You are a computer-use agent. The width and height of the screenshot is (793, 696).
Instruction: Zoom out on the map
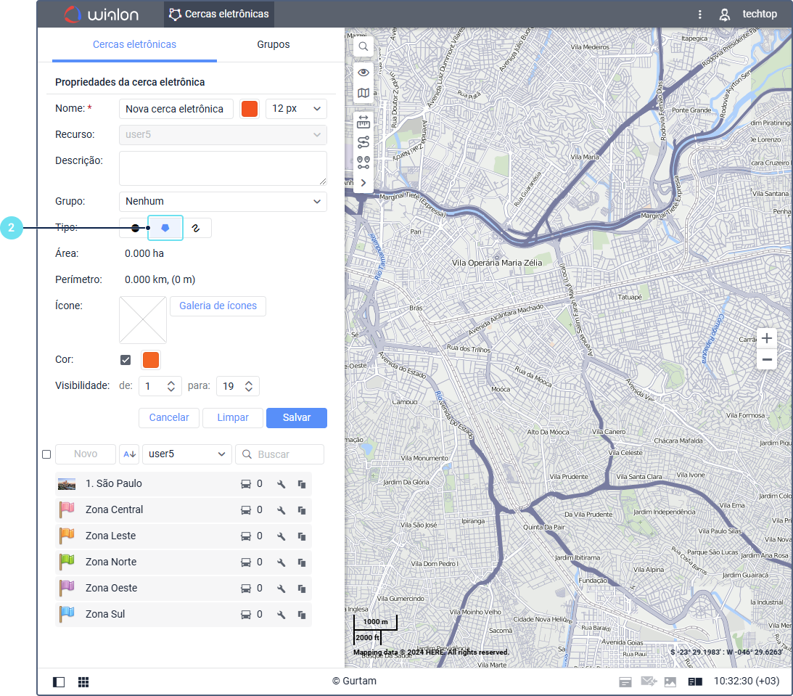767,360
